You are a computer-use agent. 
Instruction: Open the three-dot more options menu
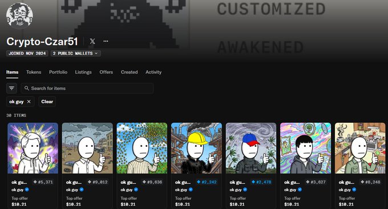point(106,41)
